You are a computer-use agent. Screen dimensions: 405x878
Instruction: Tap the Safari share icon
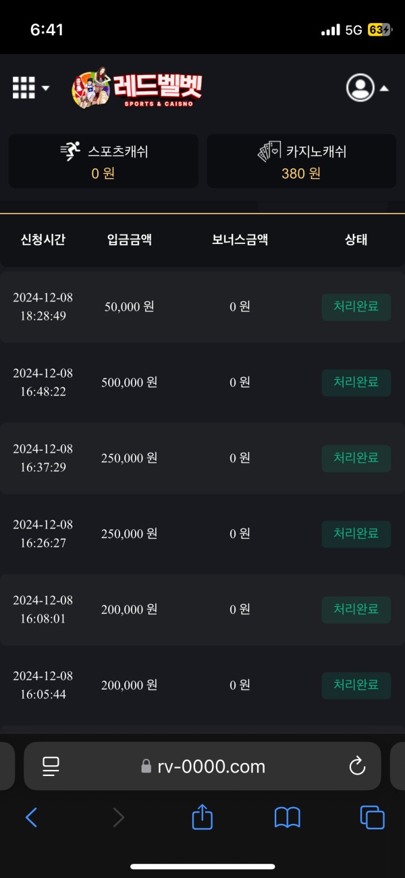(x=202, y=817)
